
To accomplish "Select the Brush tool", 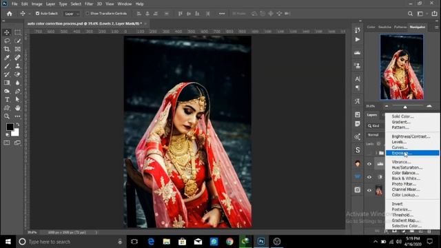I will point(7,66).
